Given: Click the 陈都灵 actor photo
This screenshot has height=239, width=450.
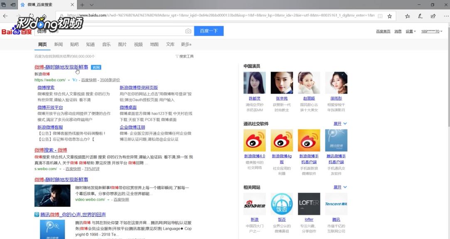Looking at the screenshot, I should tap(255, 83).
